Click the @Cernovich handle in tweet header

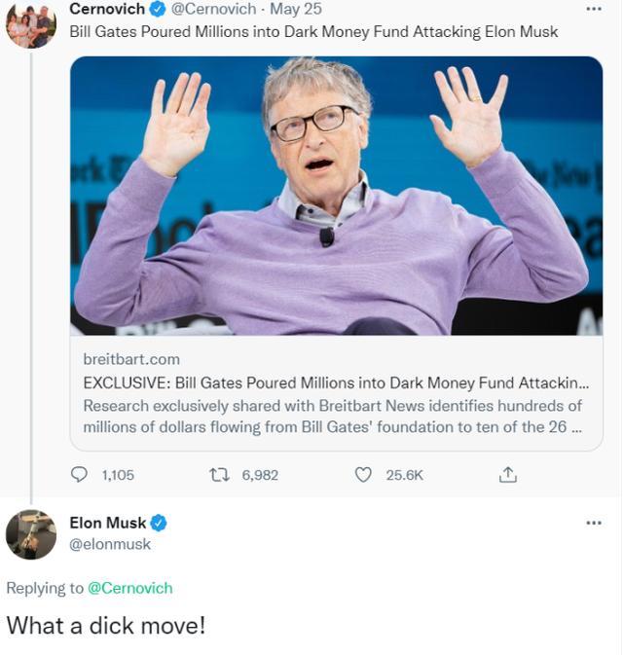click(x=214, y=10)
